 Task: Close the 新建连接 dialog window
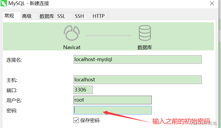coord(212,3)
